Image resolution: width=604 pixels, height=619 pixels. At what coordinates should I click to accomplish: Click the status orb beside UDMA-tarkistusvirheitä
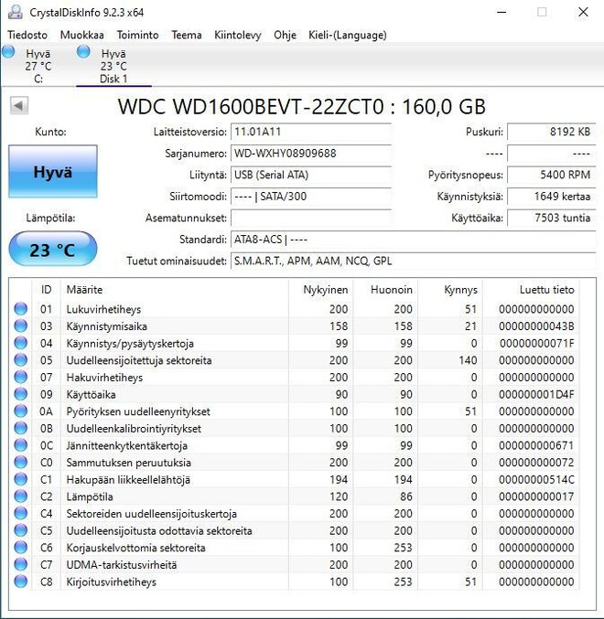click(20, 564)
